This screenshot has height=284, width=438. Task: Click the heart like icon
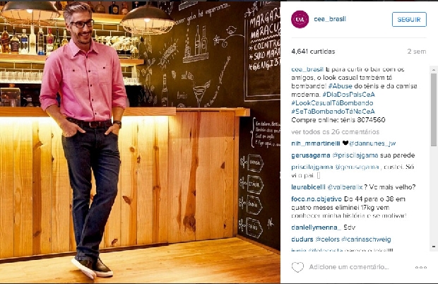[297, 267]
